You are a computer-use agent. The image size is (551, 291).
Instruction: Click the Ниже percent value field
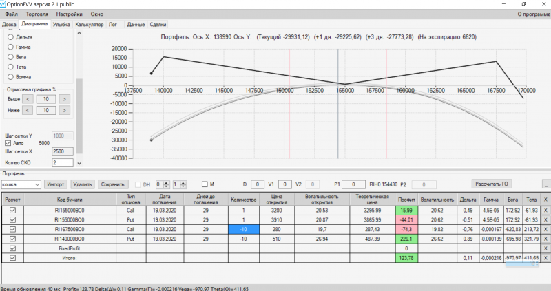point(46,110)
